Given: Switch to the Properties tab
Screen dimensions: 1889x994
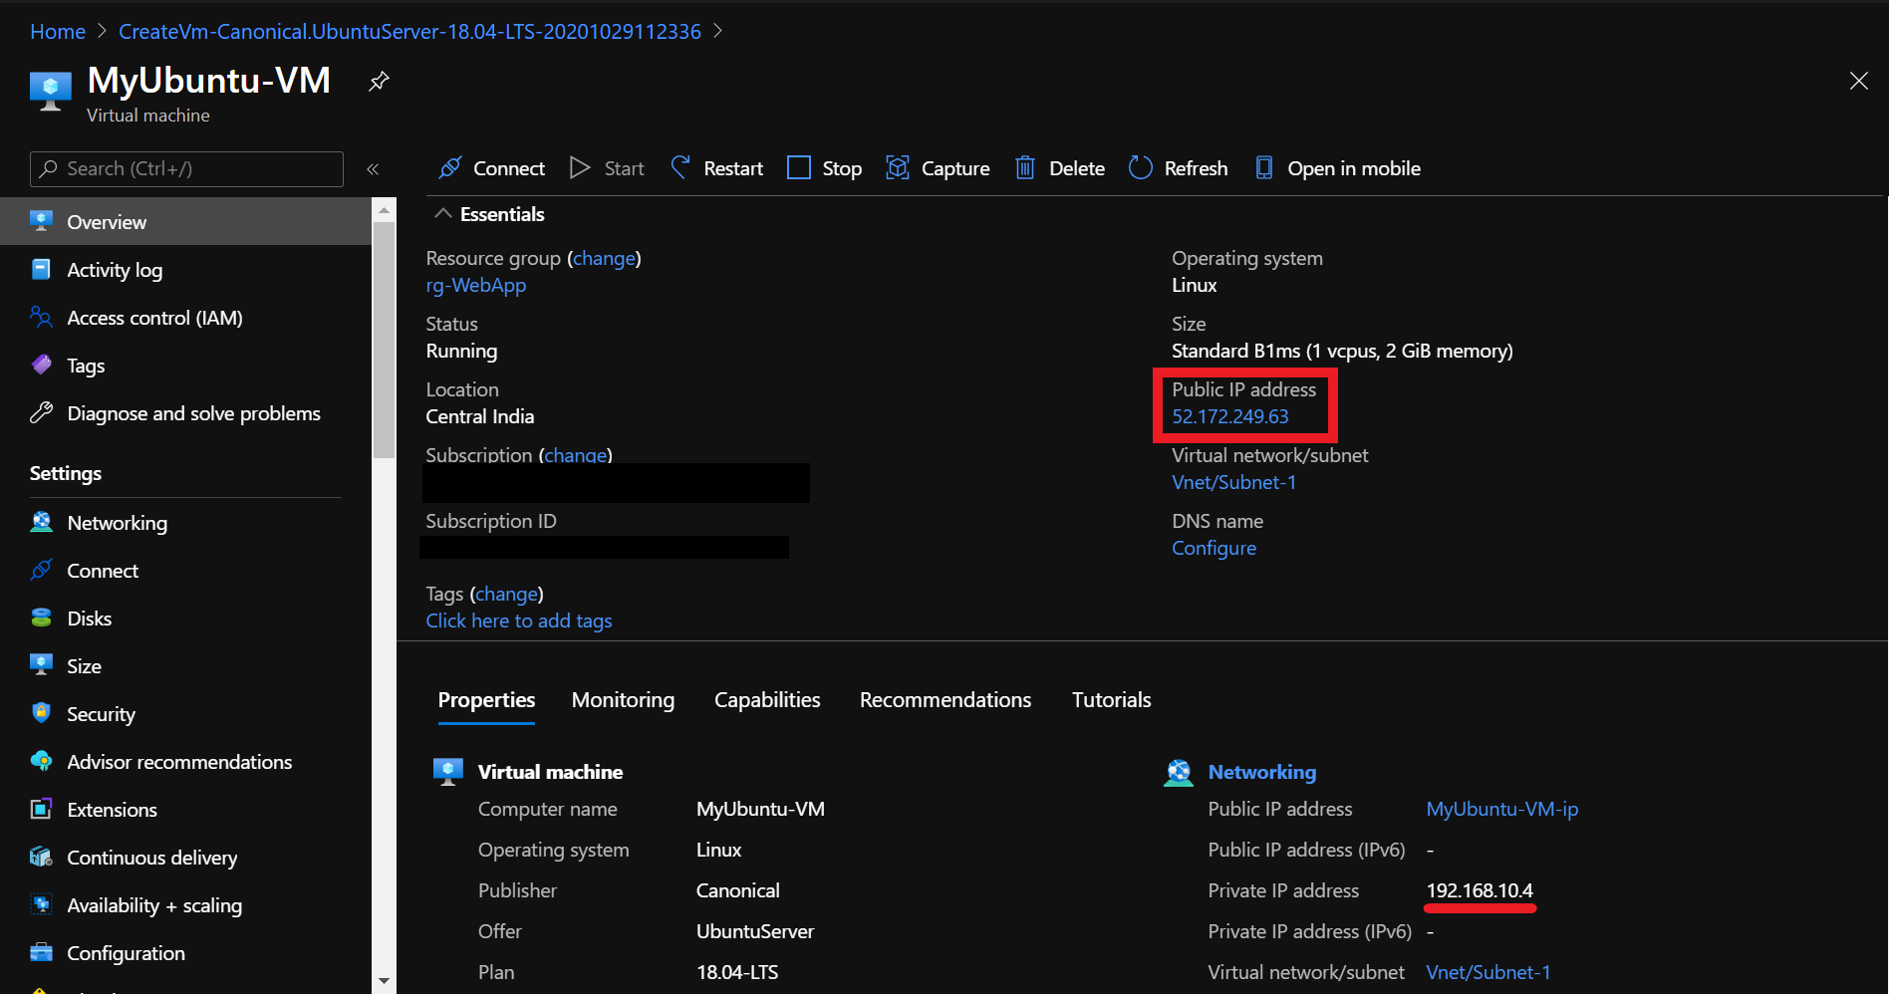Looking at the screenshot, I should (x=486, y=700).
